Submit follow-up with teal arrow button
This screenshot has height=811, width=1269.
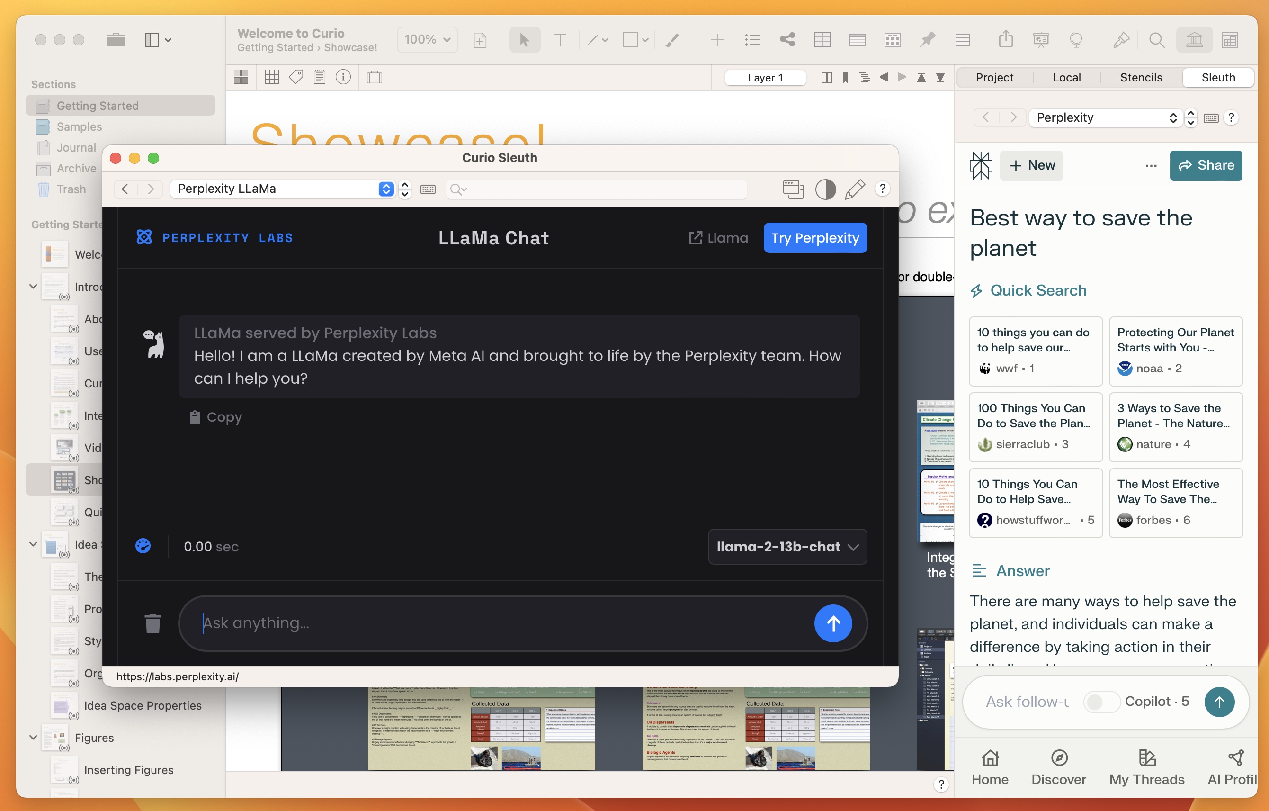(1219, 701)
